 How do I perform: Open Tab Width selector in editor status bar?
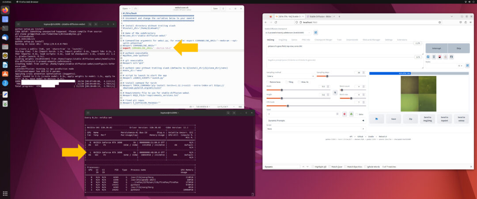[204, 107]
